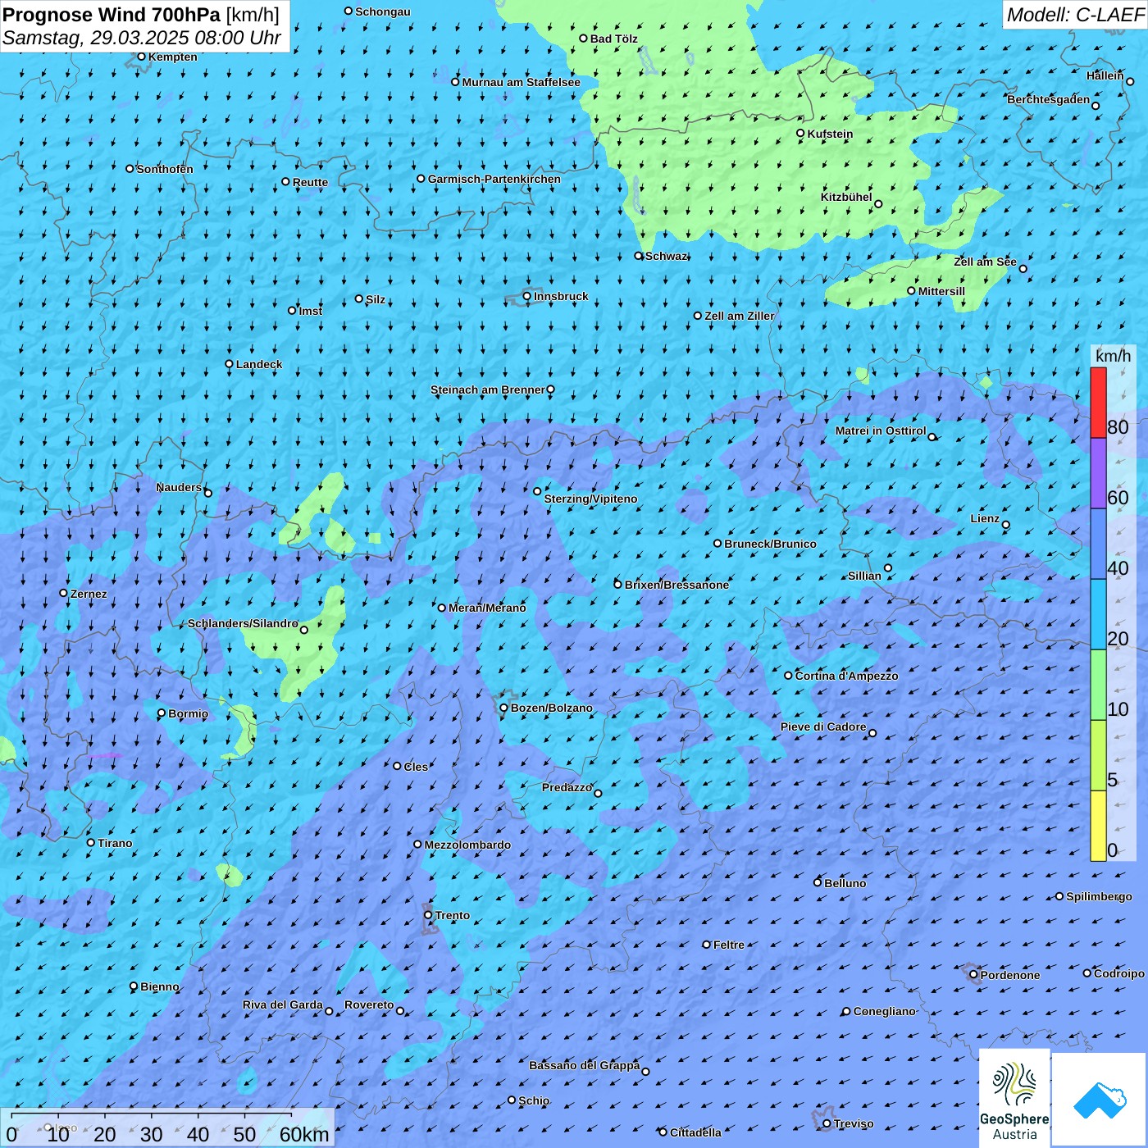
Task: Click the 'Murnau am Staffelsee' label
Action: point(521,82)
